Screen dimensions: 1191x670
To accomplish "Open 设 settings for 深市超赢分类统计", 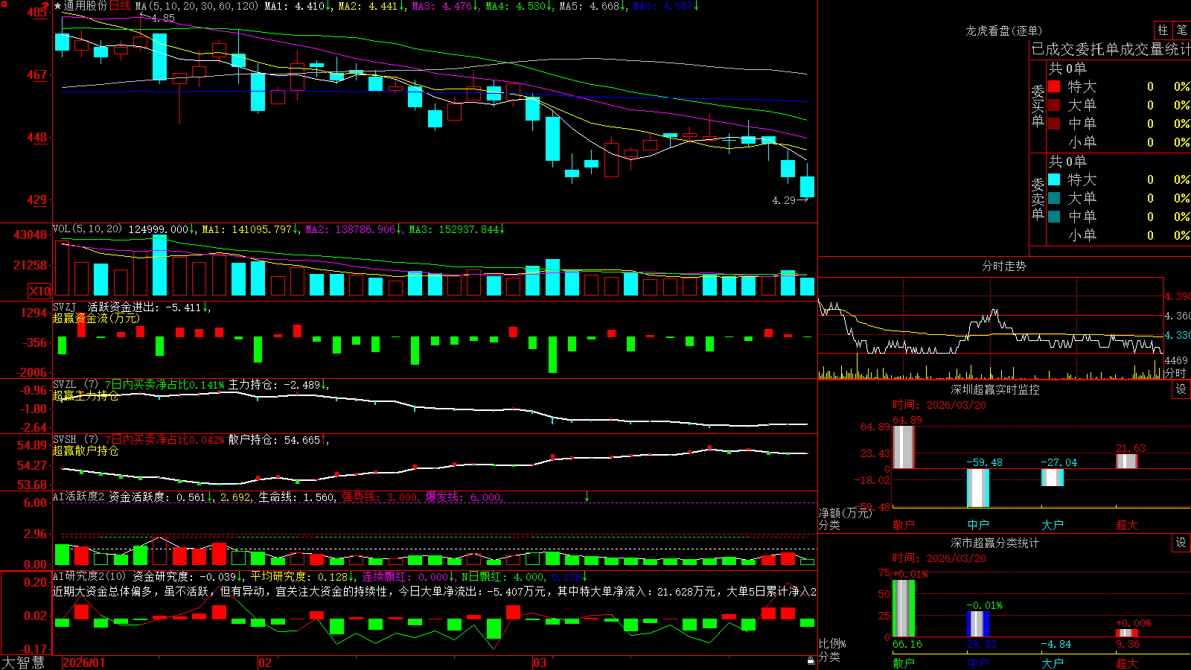I will [x=1181, y=543].
